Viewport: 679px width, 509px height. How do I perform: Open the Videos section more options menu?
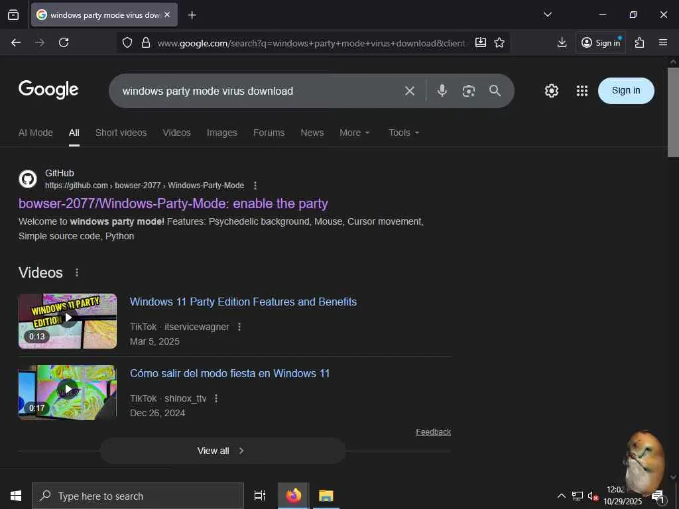point(77,272)
